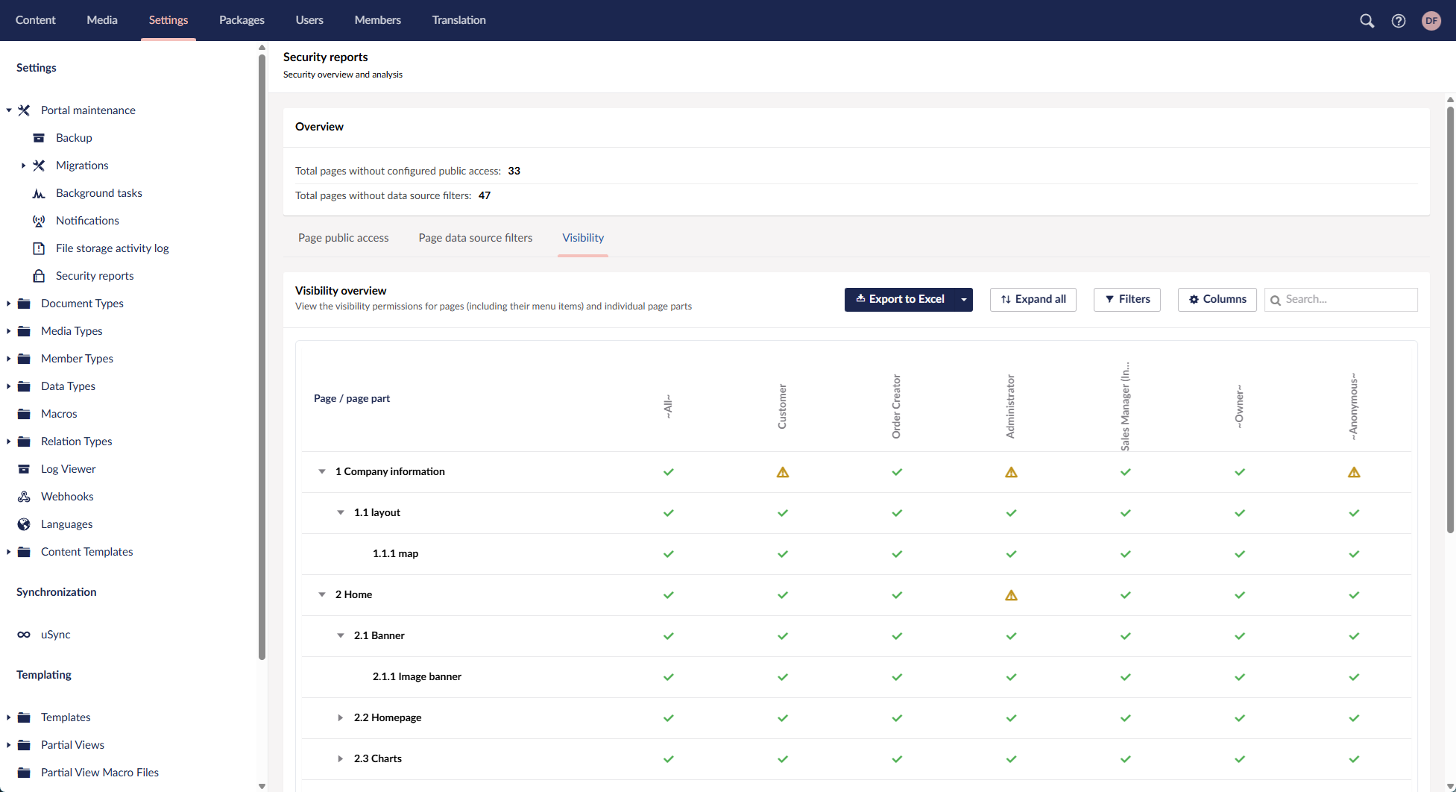Open the search magnifier in top bar

tap(1367, 21)
